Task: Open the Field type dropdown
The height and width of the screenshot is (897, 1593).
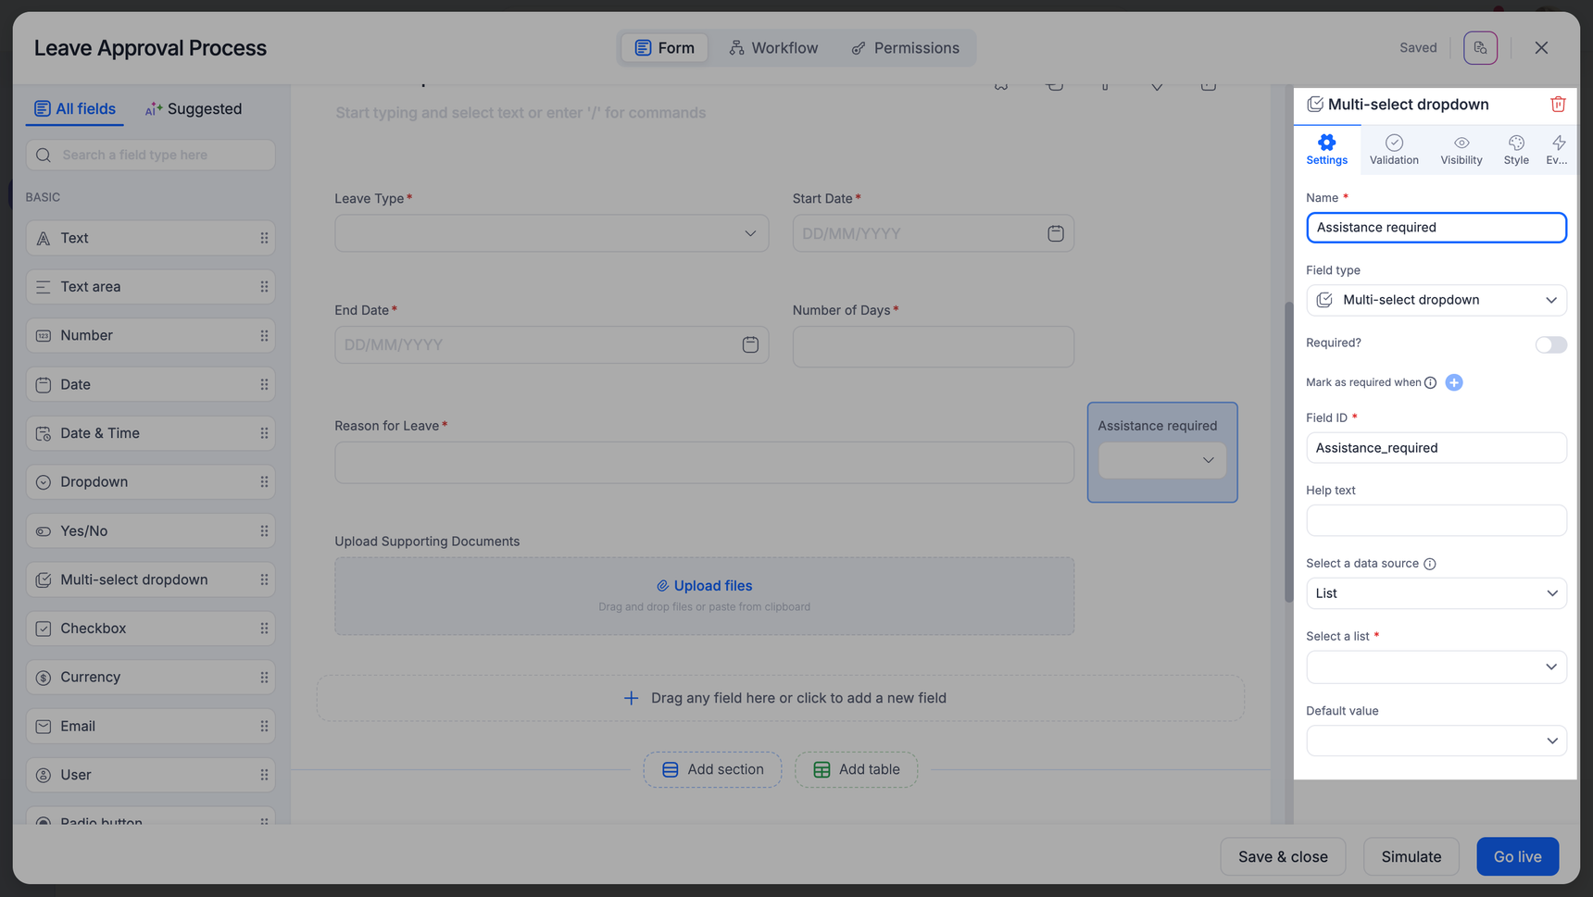Action: 1436,300
